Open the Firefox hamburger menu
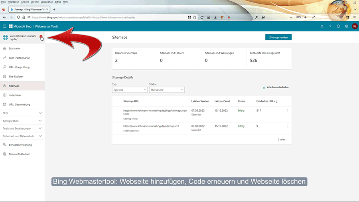Image resolution: width=359 pixels, height=202 pixels. pyautogui.click(x=355, y=18)
